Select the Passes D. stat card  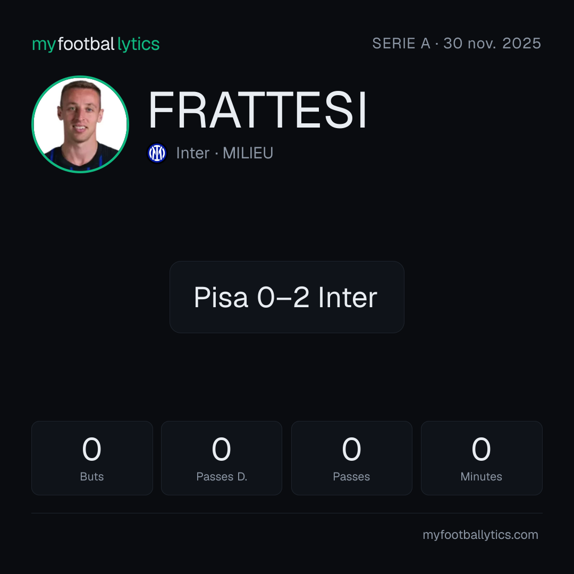point(222,458)
